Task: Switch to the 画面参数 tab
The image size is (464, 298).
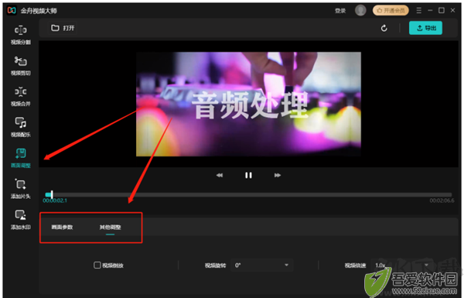Action: point(62,228)
